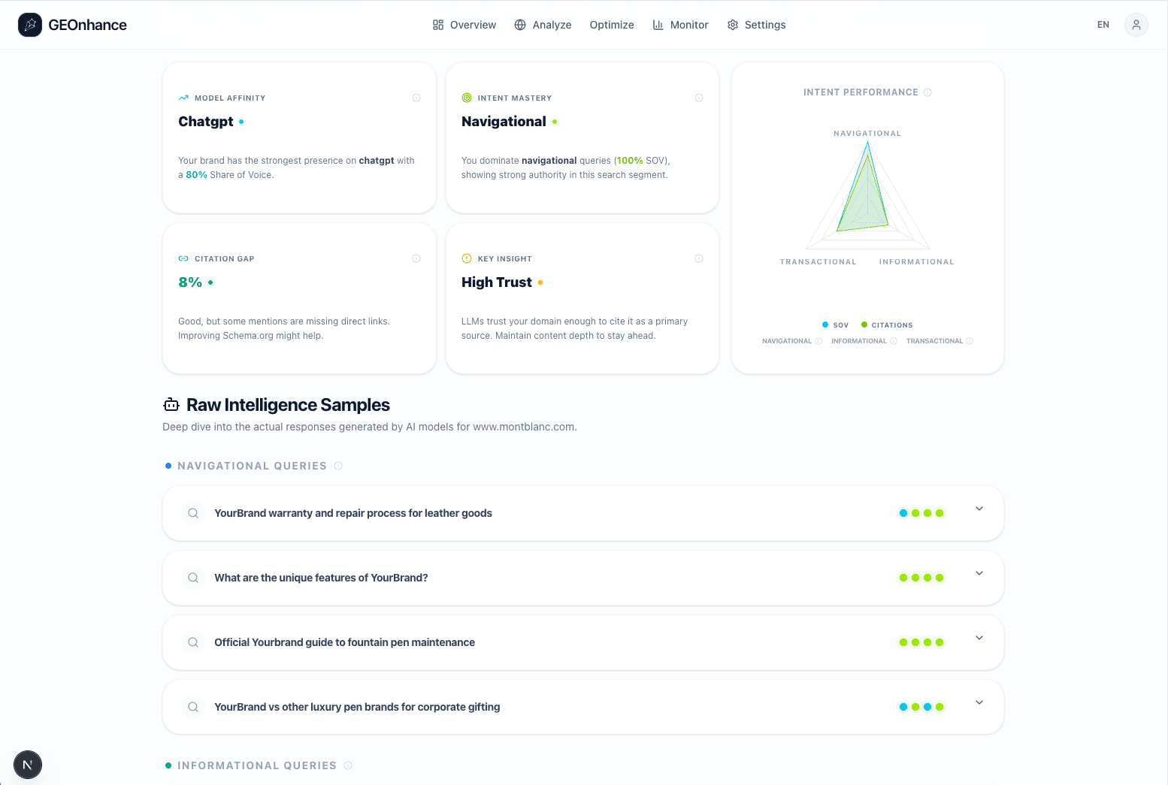Open the Analyze menu item
Viewport: 1168px width, 785px height.
point(543,25)
